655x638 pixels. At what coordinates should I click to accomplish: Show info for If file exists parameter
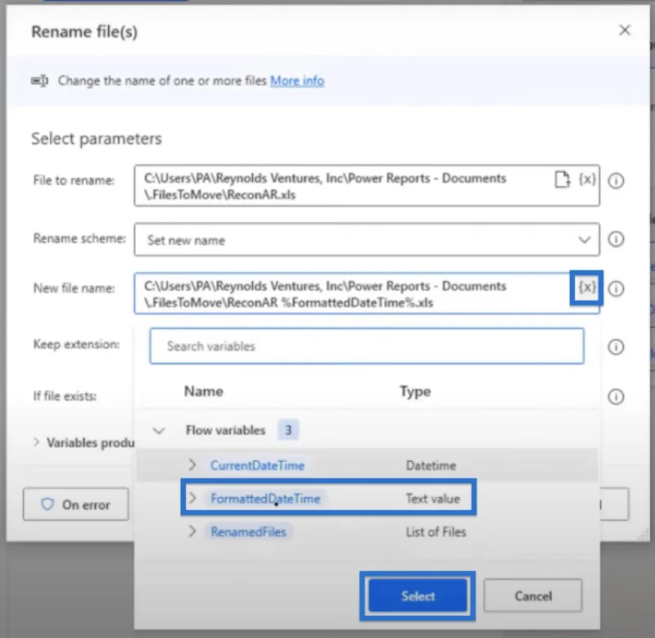(616, 396)
